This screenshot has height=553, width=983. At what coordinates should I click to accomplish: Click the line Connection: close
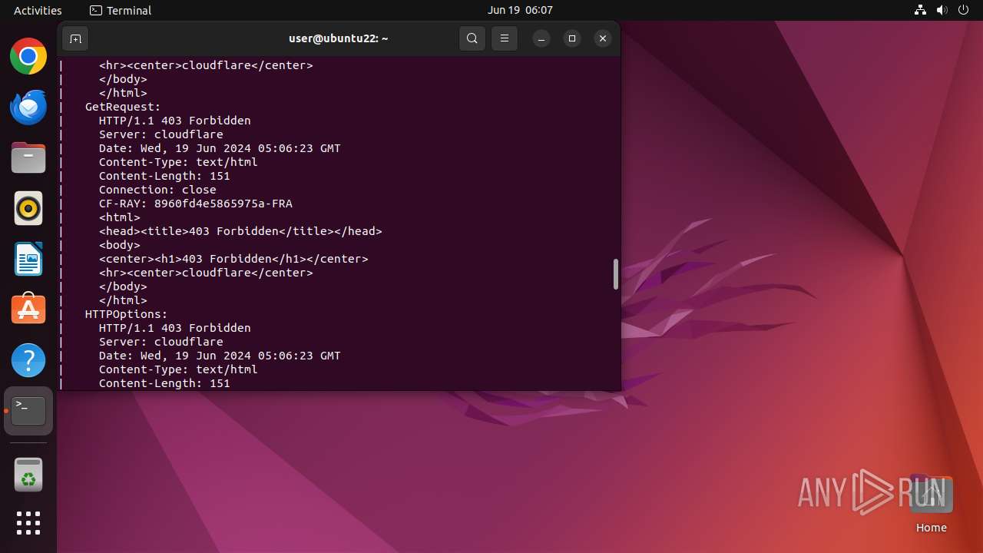coord(157,190)
